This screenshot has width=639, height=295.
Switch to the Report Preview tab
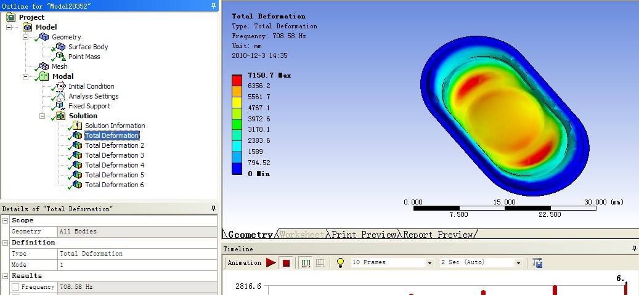tap(438, 234)
